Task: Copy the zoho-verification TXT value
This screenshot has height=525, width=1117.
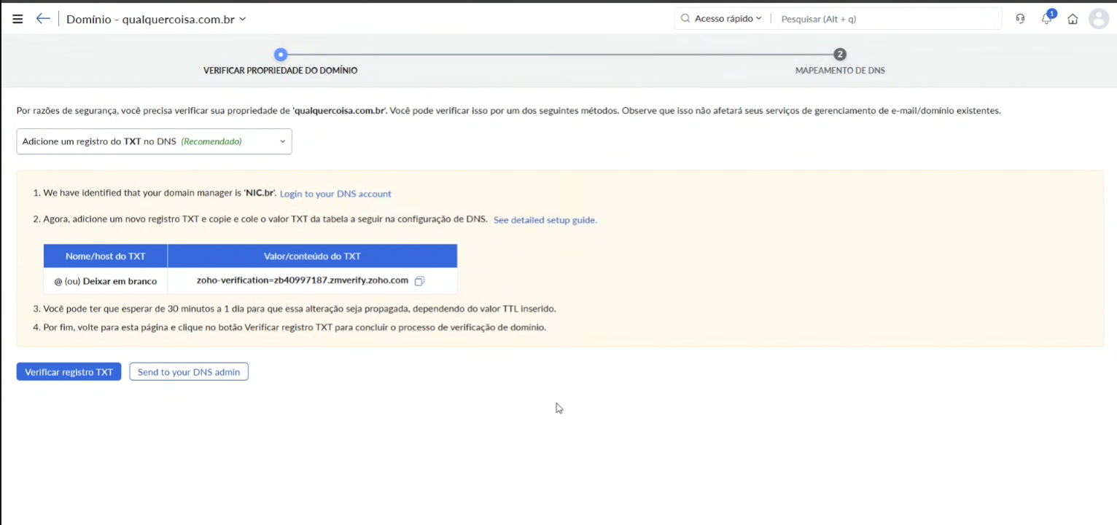Action: 419,281
